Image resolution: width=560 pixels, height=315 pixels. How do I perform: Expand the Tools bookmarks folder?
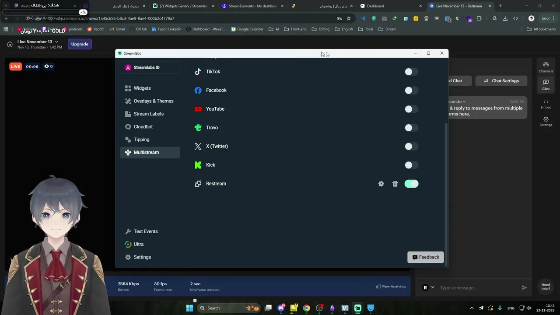365,29
